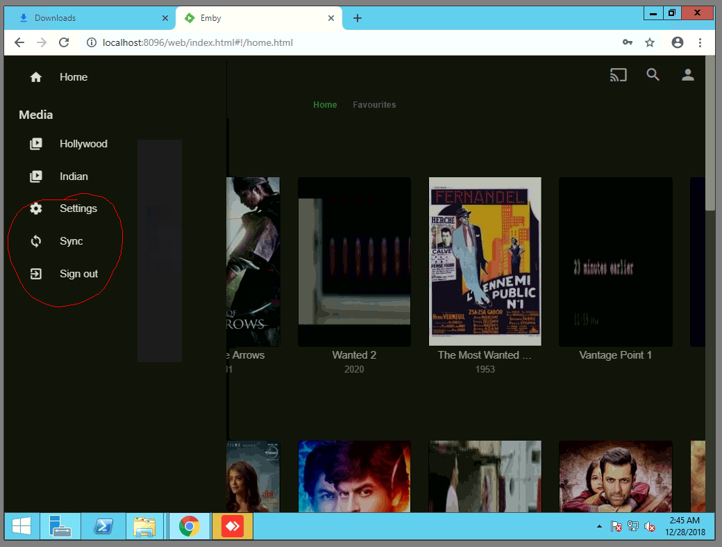The height and width of the screenshot is (547, 722).
Task: Click the page vertical scrollbar thumb
Action: (710, 133)
